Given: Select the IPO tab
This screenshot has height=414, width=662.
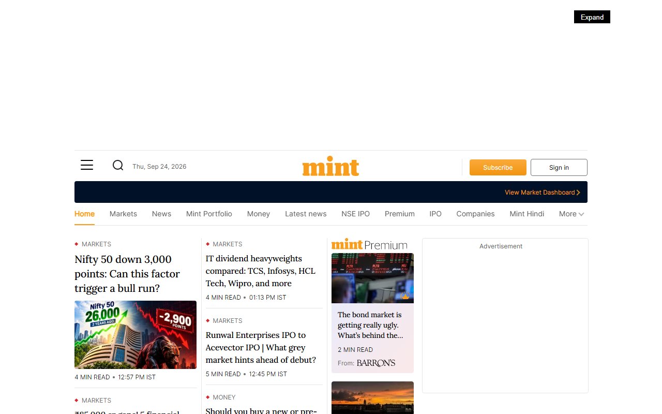Looking at the screenshot, I should click(x=435, y=214).
